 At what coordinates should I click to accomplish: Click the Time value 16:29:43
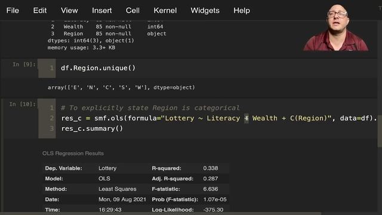click(110, 210)
